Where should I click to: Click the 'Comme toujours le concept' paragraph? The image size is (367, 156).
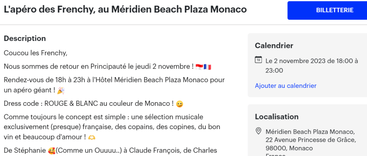click(112, 127)
